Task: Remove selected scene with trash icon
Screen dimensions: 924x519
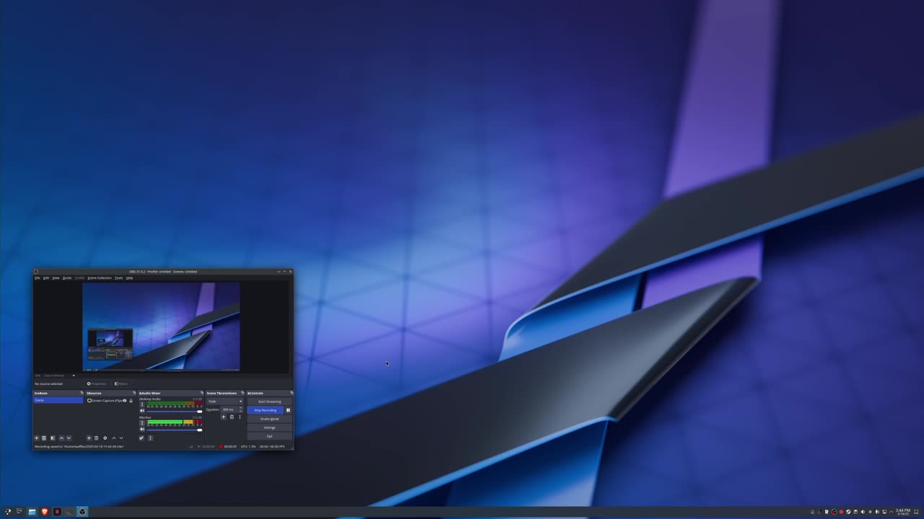Action: [44, 438]
